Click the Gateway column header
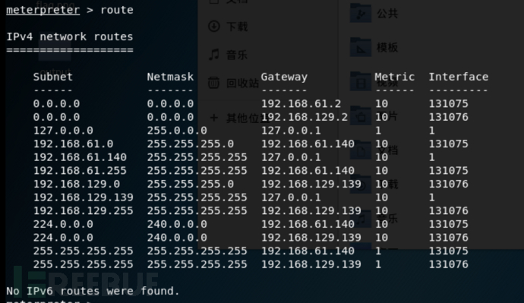Image resolution: width=524 pixels, height=303 pixels. coord(284,77)
